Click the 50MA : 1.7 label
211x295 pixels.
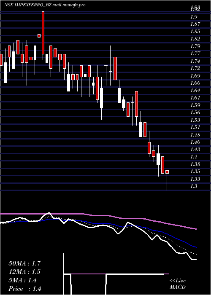(x=24, y=263)
